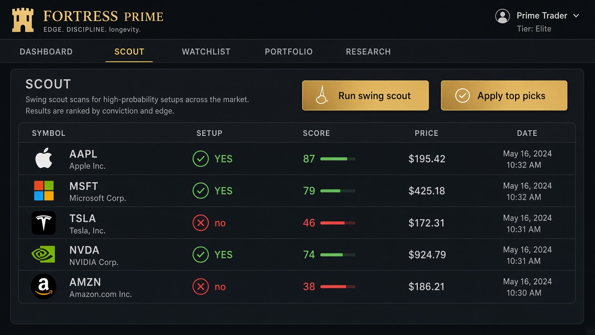Click the Microsoft logo icon

[44, 191]
